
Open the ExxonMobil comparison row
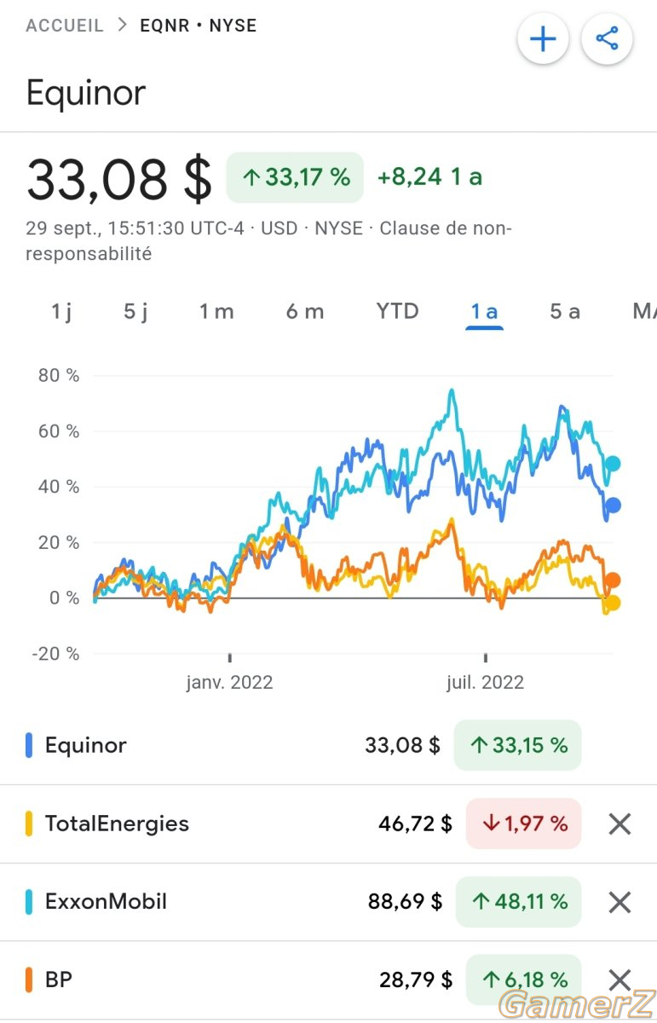(328, 902)
